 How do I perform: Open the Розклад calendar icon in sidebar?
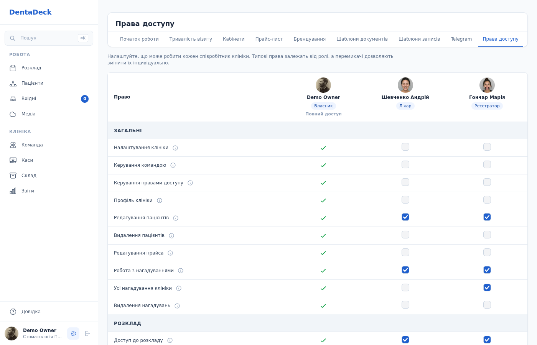pos(13,68)
